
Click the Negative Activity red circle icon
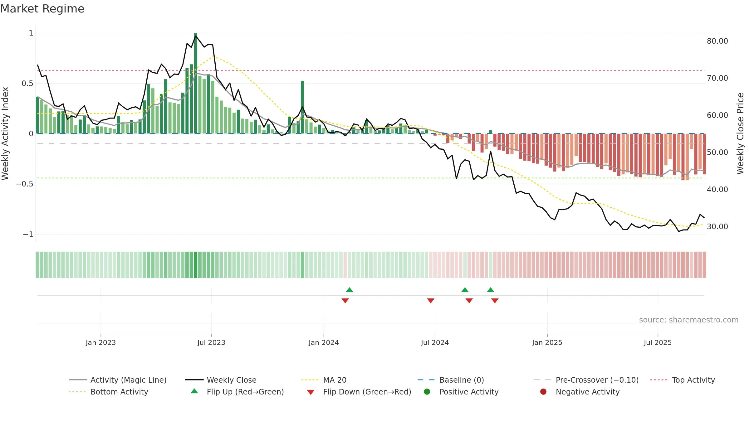click(543, 391)
